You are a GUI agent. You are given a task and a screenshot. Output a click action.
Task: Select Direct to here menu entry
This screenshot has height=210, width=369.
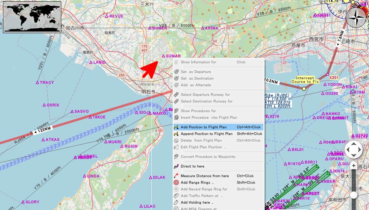tap(192, 166)
